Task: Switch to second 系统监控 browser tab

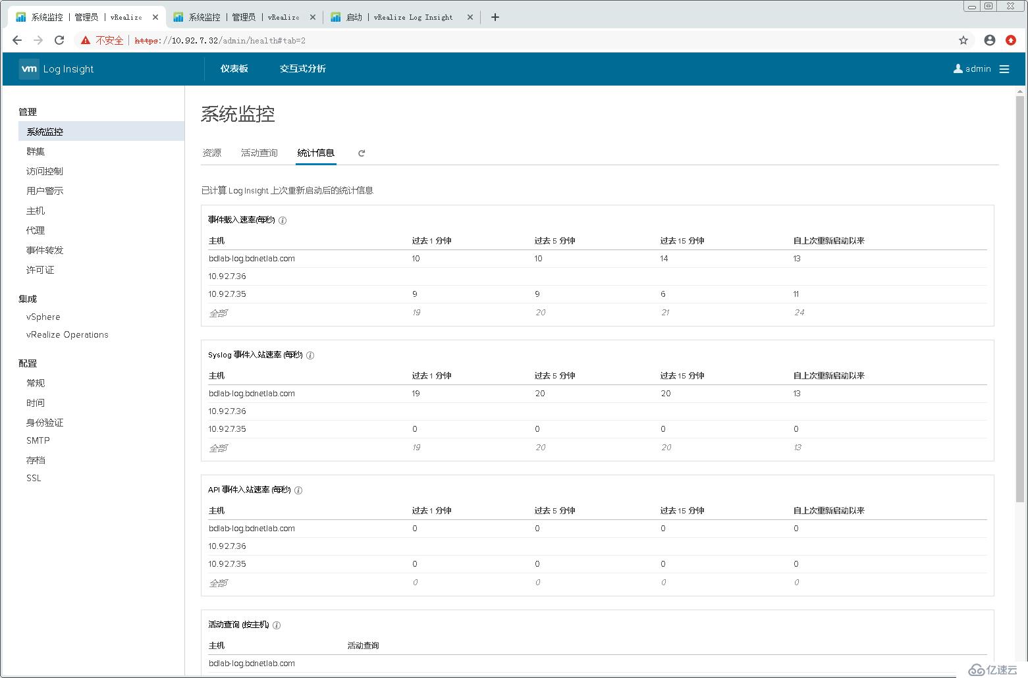Action: pyautogui.click(x=244, y=17)
